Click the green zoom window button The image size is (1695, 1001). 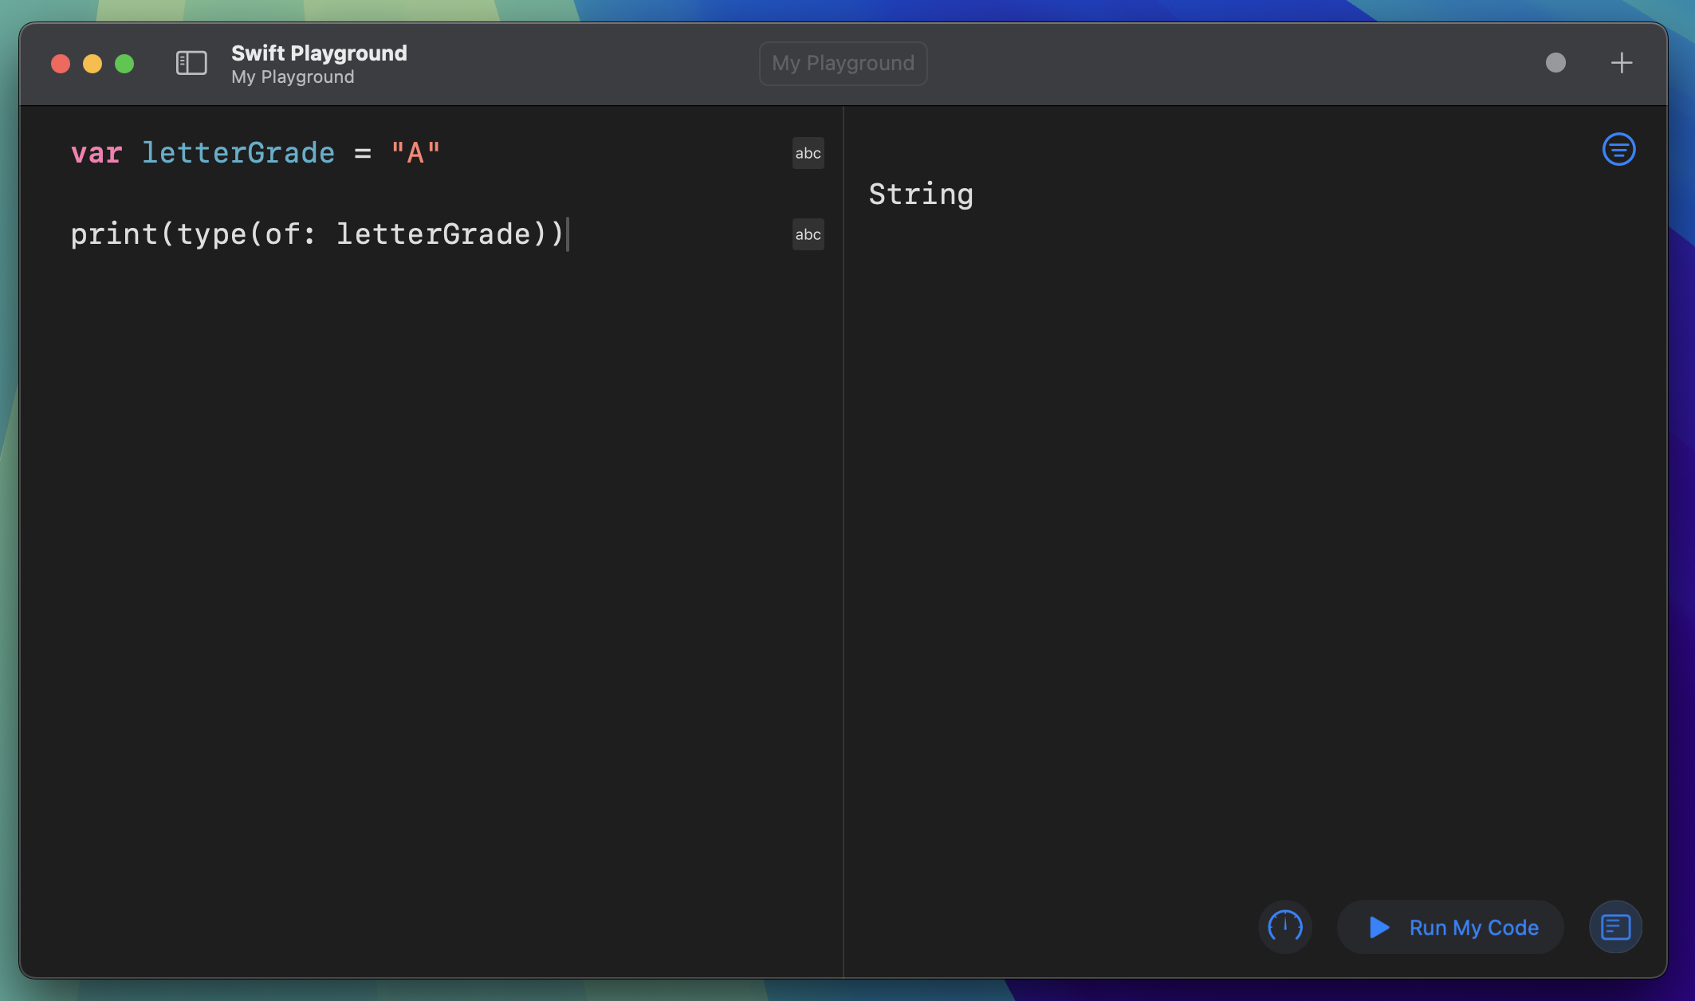coord(124,64)
